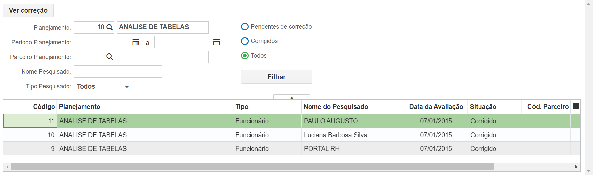
Task: Click the Filtrar button
Action: click(277, 77)
